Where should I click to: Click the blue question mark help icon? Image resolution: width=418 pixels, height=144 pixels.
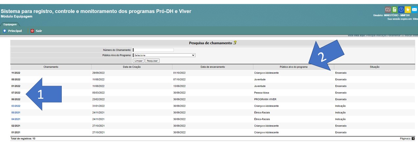point(401,10)
